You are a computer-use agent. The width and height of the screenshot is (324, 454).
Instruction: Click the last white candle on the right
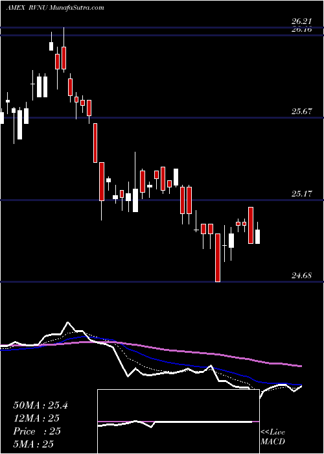(257, 237)
